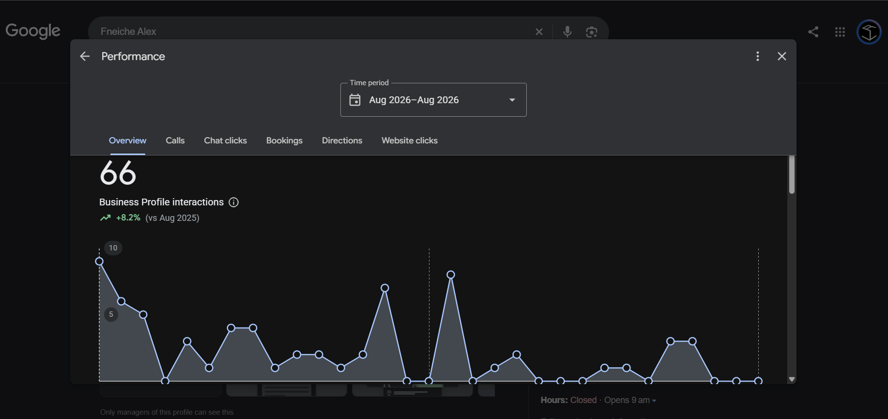Click the calendar icon in Time period
This screenshot has height=419, width=888.
click(x=355, y=100)
